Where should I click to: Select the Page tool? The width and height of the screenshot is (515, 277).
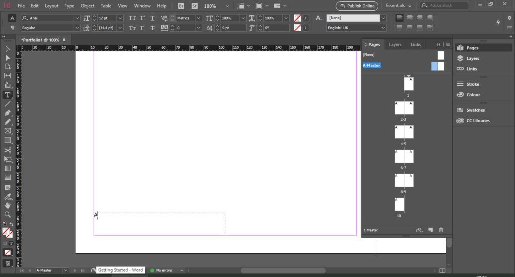7,67
